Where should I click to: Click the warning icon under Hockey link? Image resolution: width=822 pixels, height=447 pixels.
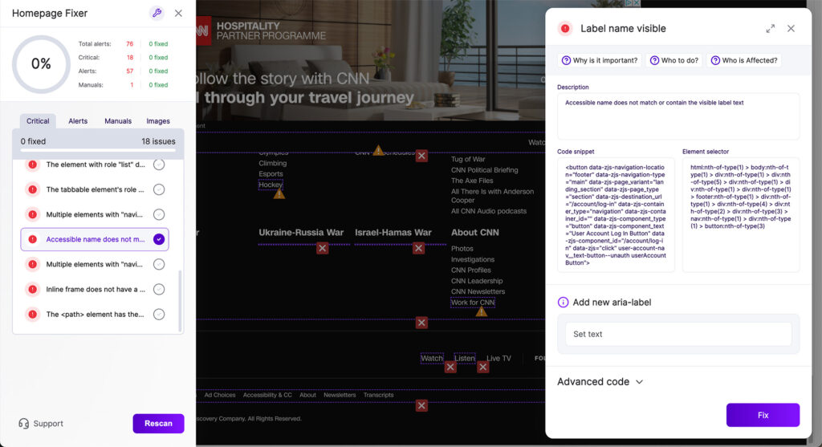pyautogui.click(x=279, y=193)
